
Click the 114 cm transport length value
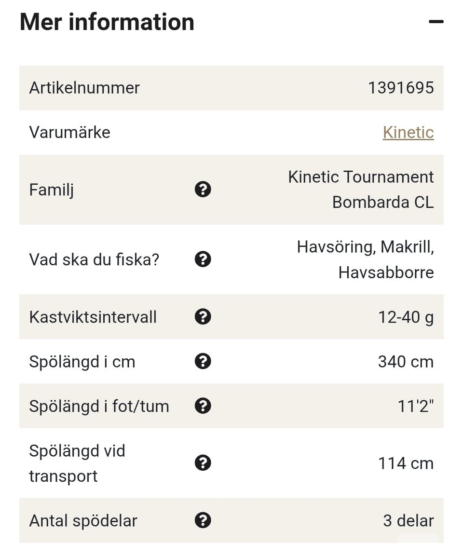point(406,463)
